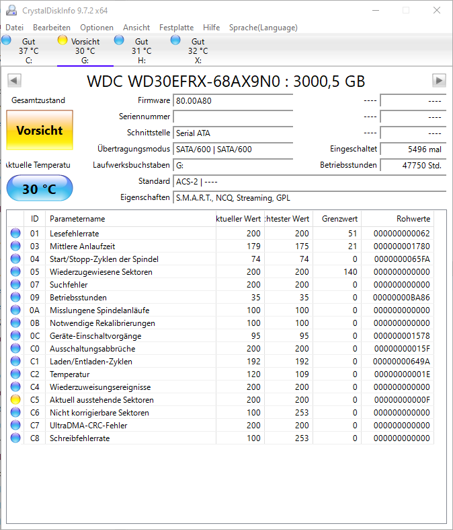453x530 pixels.
Task: Open the Sprache(Language) menu
Action: pyautogui.click(x=263, y=28)
